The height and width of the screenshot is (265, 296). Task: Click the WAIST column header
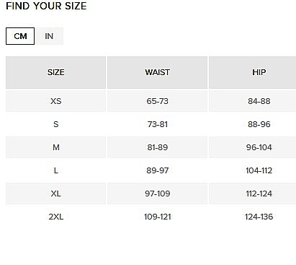[157, 72]
